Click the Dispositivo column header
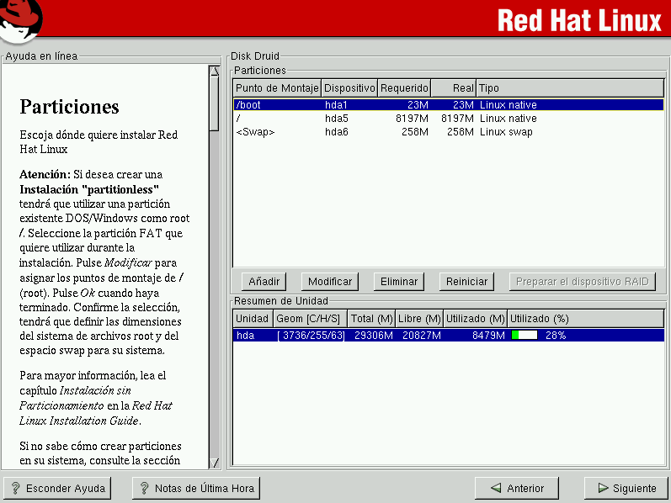Screen dimensions: 671x503 click(x=349, y=87)
